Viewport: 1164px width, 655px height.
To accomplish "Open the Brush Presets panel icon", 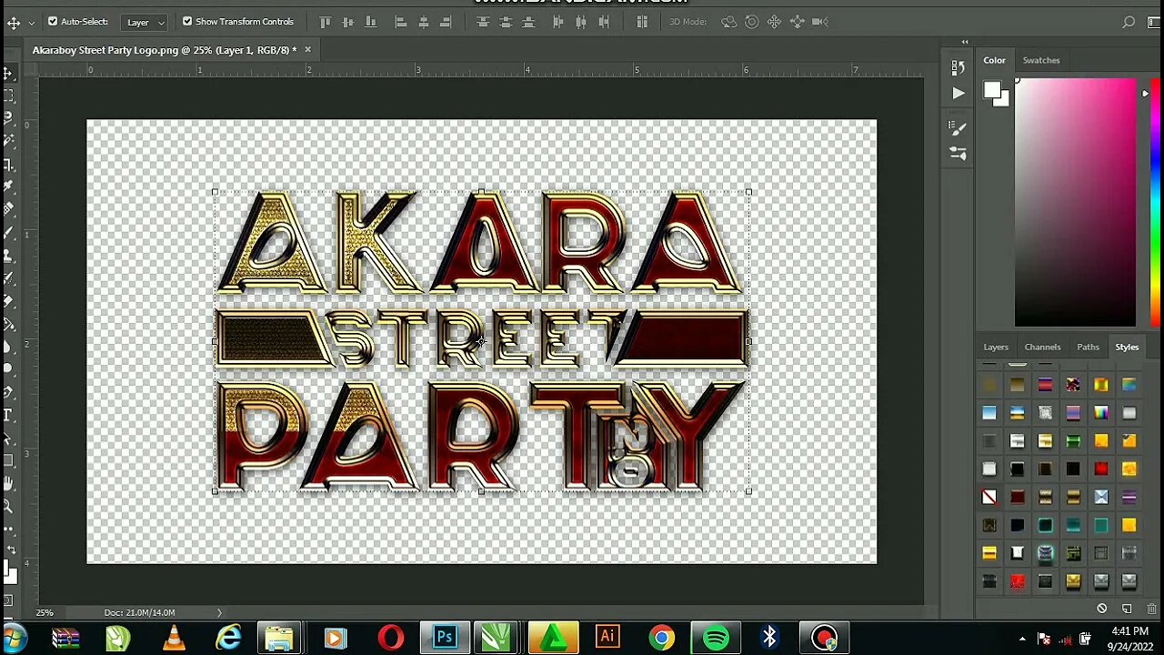I will coord(958,154).
